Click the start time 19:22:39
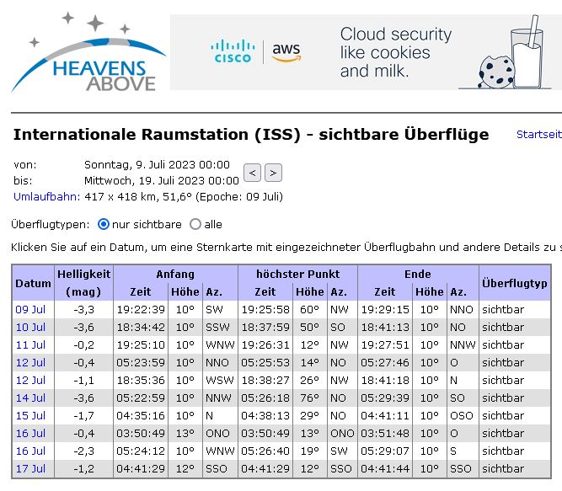 (141, 309)
